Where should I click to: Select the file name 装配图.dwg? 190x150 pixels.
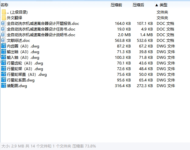(17, 86)
